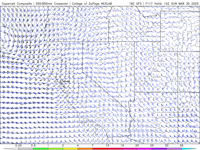
Task: Click the legend label 25
Action: click(x=152, y=145)
